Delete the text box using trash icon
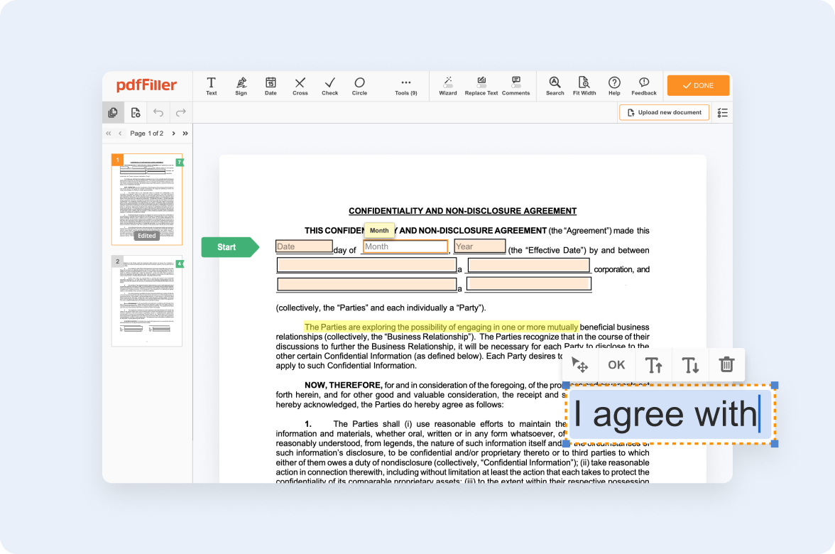 (726, 364)
